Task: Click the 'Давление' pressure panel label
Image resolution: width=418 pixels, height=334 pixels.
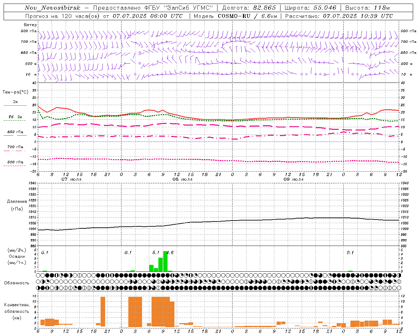Action: (x=17, y=202)
